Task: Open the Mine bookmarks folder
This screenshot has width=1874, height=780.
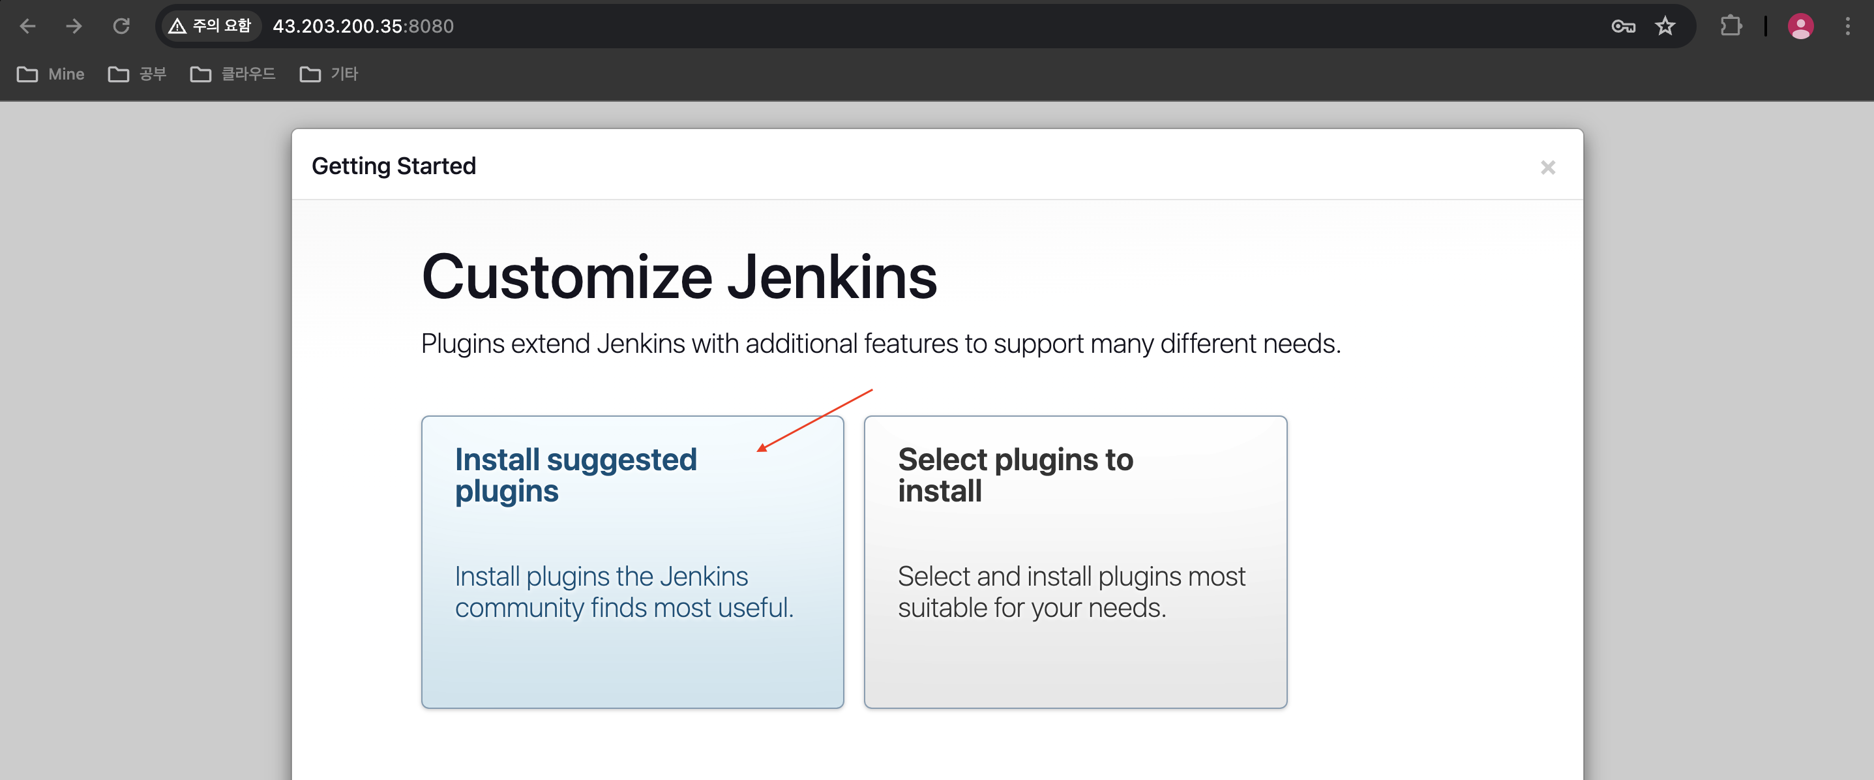Action: (50, 74)
